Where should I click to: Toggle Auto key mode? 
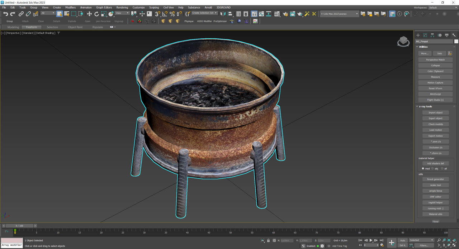[x=402, y=240]
